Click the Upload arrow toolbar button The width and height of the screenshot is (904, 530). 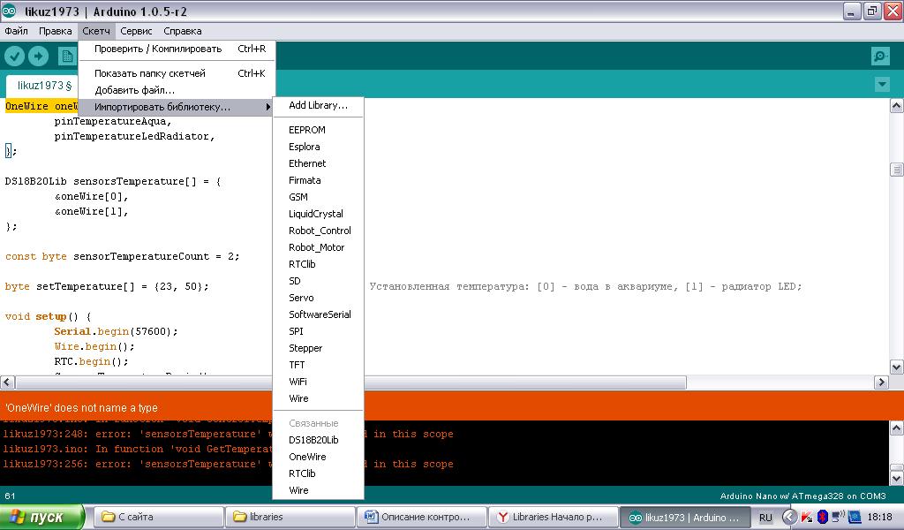[x=38, y=57]
